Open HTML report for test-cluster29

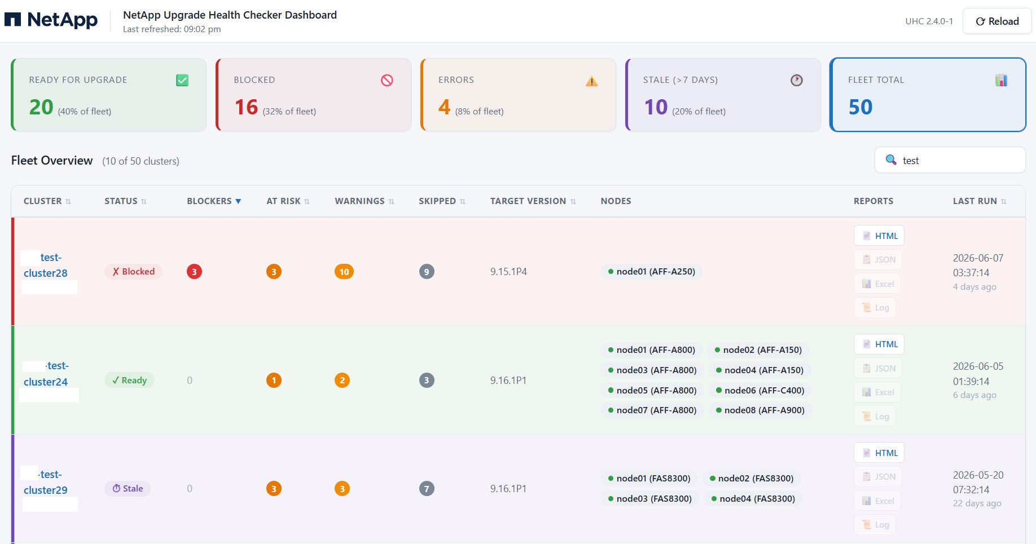pyautogui.click(x=879, y=453)
